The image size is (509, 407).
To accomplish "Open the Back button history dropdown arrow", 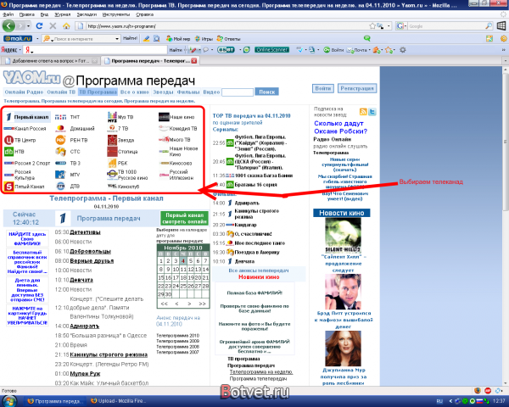I will pos(29,26).
